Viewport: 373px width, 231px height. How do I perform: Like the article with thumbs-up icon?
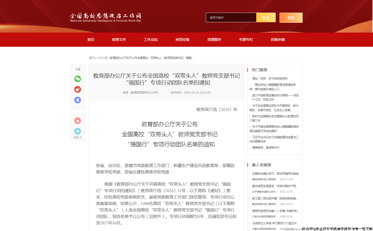(78, 121)
